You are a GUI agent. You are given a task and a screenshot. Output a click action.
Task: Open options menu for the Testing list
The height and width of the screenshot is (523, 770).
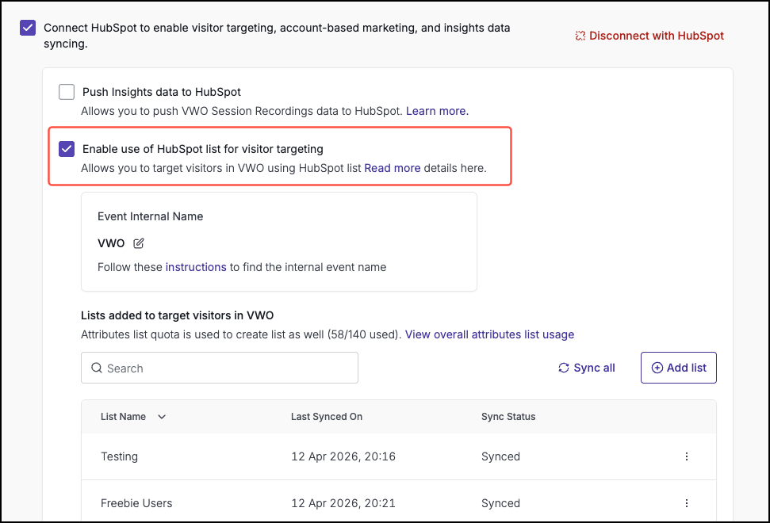click(687, 456)
